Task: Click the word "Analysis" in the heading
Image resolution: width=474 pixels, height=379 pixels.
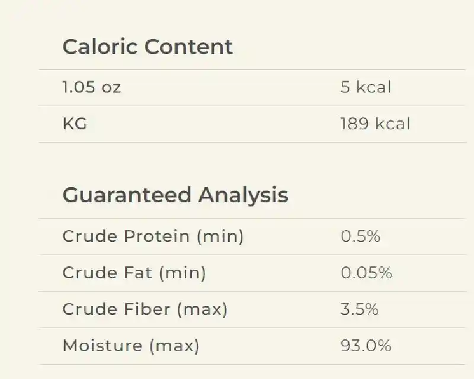Action: (x=243, y=195)
